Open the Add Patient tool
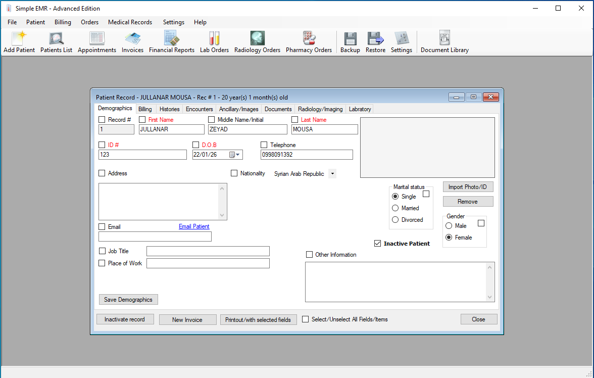The image size is (594, 378). (x=19, y=41)
